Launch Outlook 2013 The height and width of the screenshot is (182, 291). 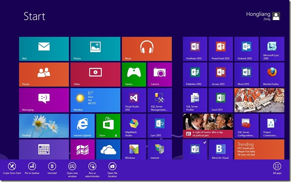pyautogui.click(x=246, y=49)
